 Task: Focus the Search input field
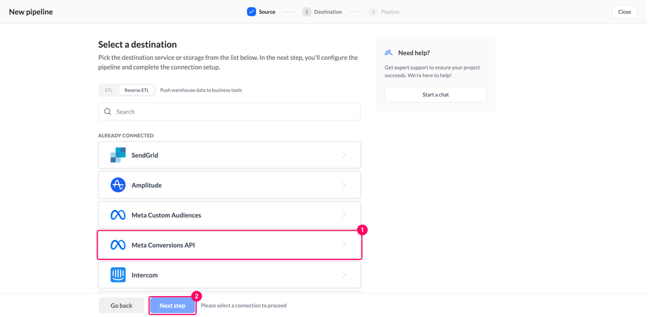pyautogui.click(x=229, y=111)
